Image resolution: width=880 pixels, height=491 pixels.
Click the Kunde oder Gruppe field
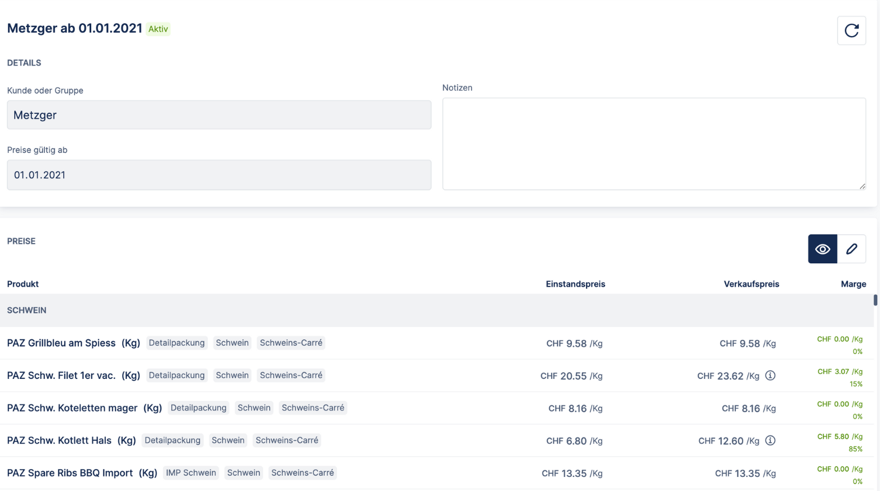click(219, 115)
